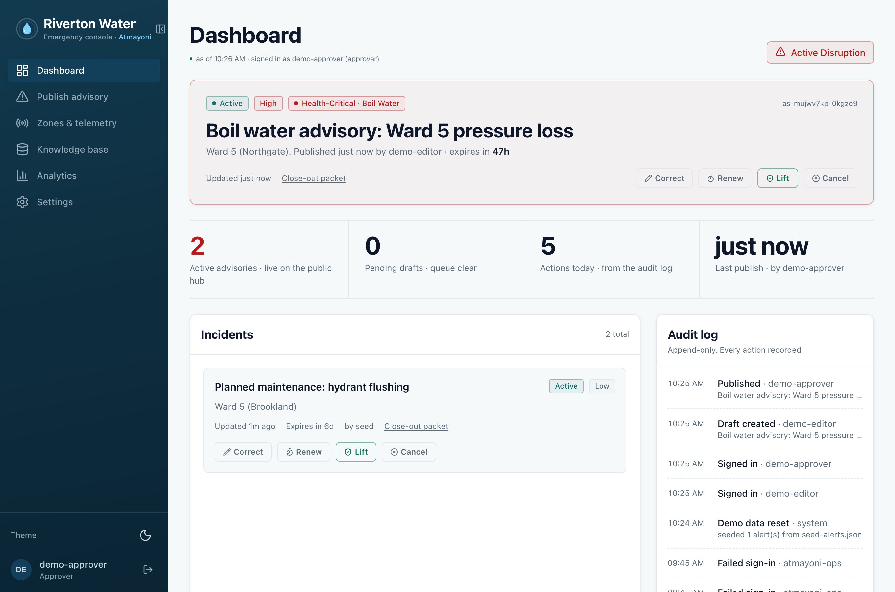Click the Active badge on hydrant flushing
The width and height of the screenshot is (895, 592).
pyautogui.click(x=566, y=386)
